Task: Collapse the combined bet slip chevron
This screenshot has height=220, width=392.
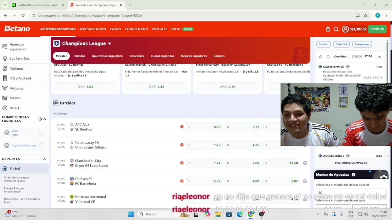Action: pyautogui.click(x=379, y=57)
